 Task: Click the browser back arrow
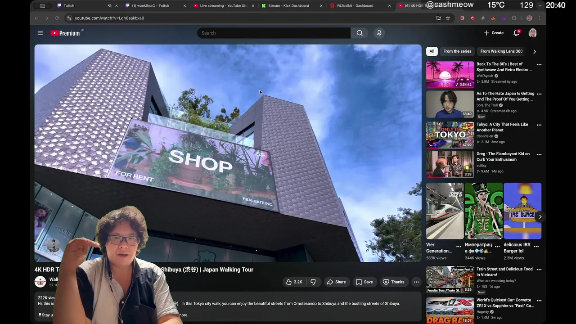[36, 18]
